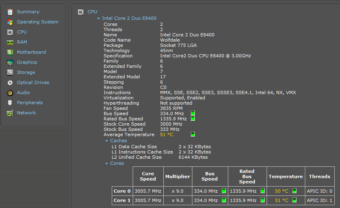Click the Motherboard icon in sidebar
340x208 pixels.
tap(10, 52)
